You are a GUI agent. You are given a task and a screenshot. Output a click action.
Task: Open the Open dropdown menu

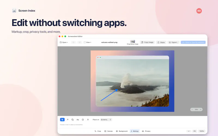pos(64,42)
